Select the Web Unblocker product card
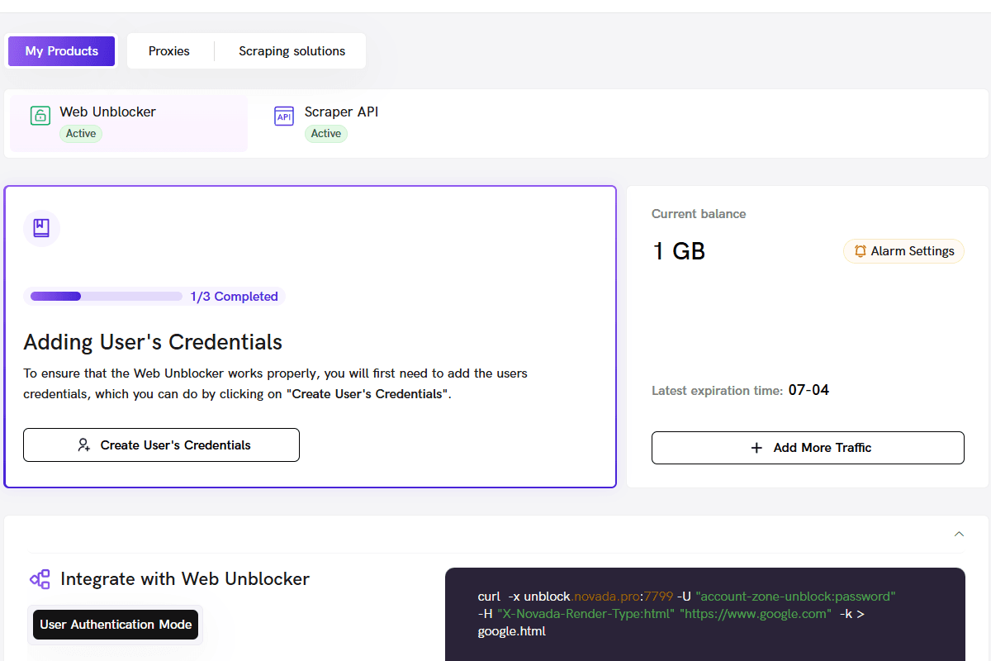Image resolution: width=991 pixels, height=661 pixels. (x=129, y=123)
